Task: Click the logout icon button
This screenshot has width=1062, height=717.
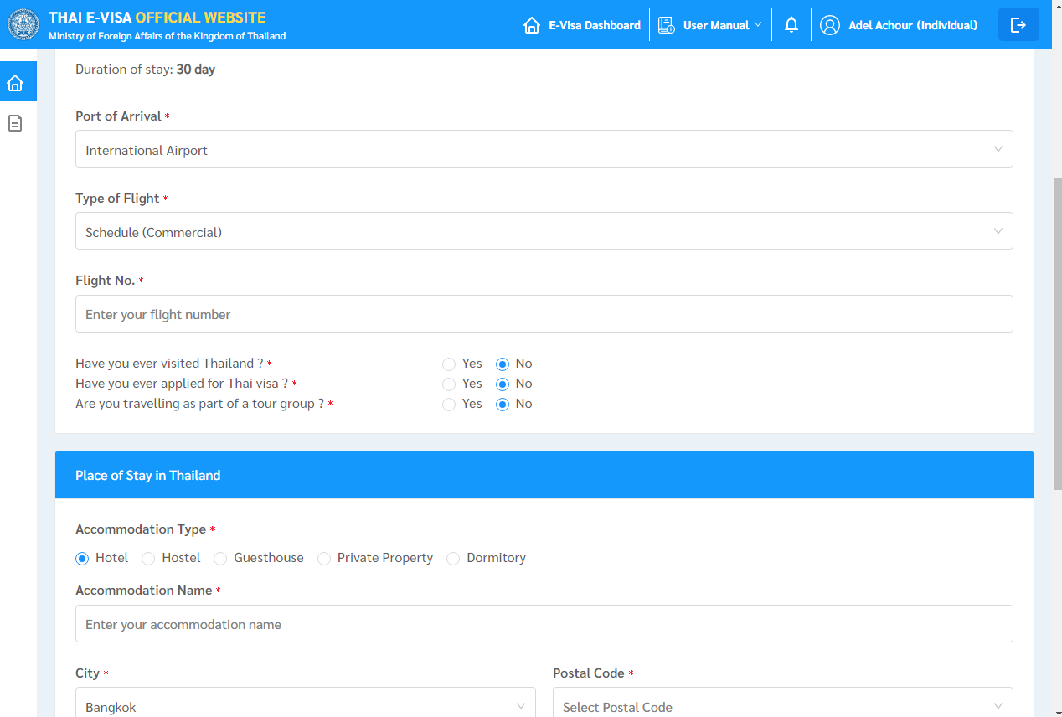Action: pyautogui.click(x=1018, y=25)
